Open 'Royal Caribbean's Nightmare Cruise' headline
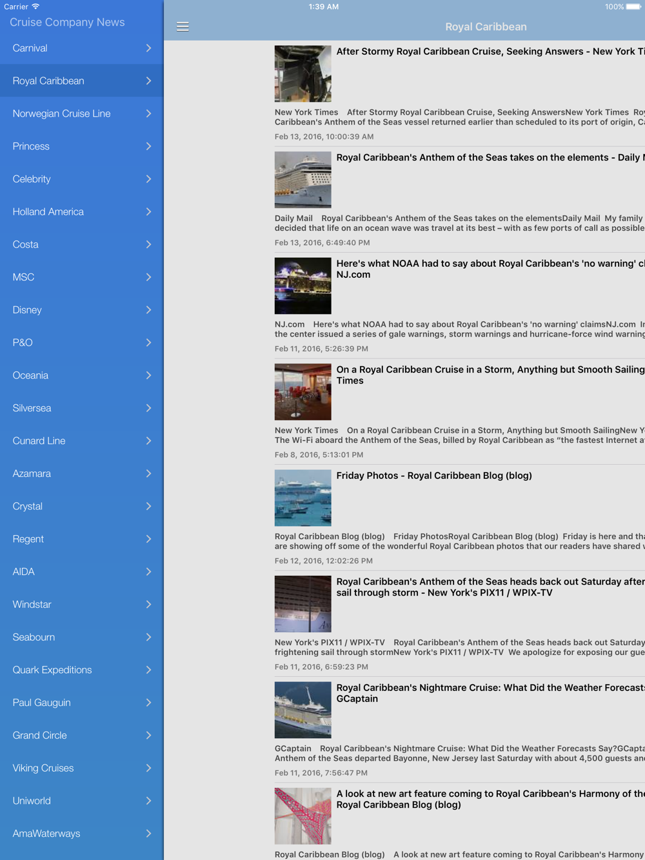This screenshot has width=645, height=860. click(x=490, y=693)
